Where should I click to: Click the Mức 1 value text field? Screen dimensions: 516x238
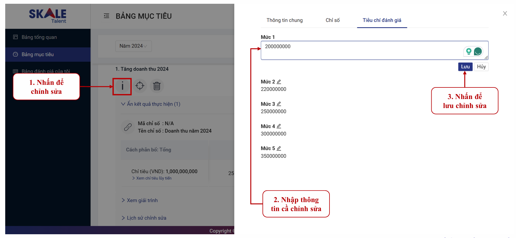click(x=360, y=50)
